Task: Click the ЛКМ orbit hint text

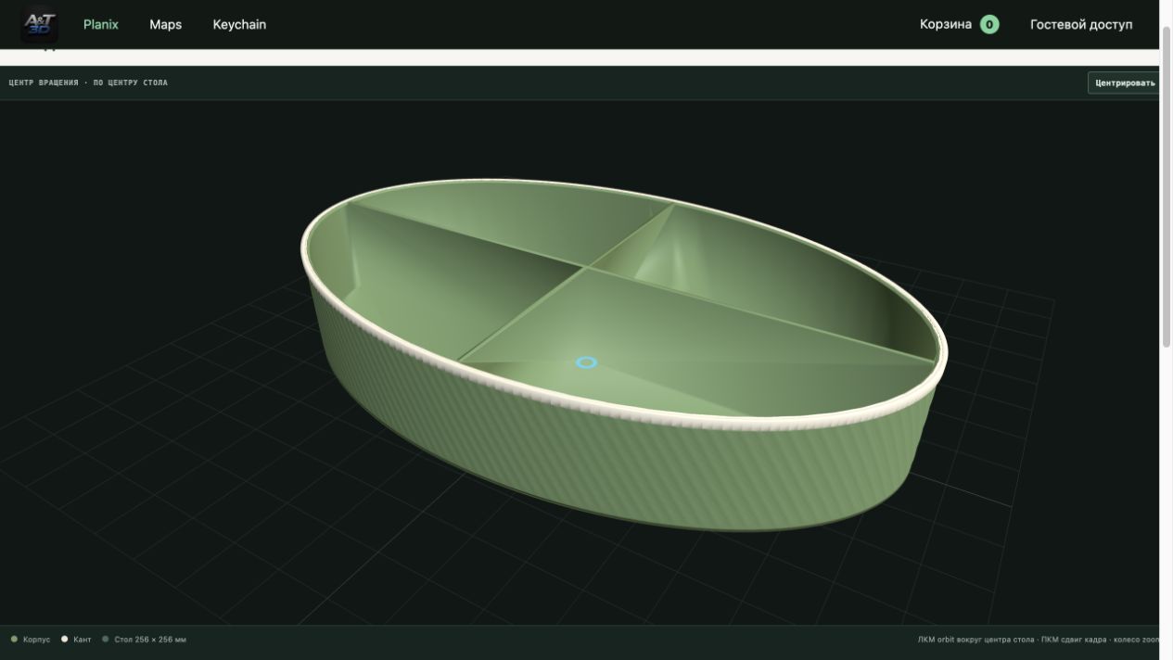Action: click(x=1039, y=640)
